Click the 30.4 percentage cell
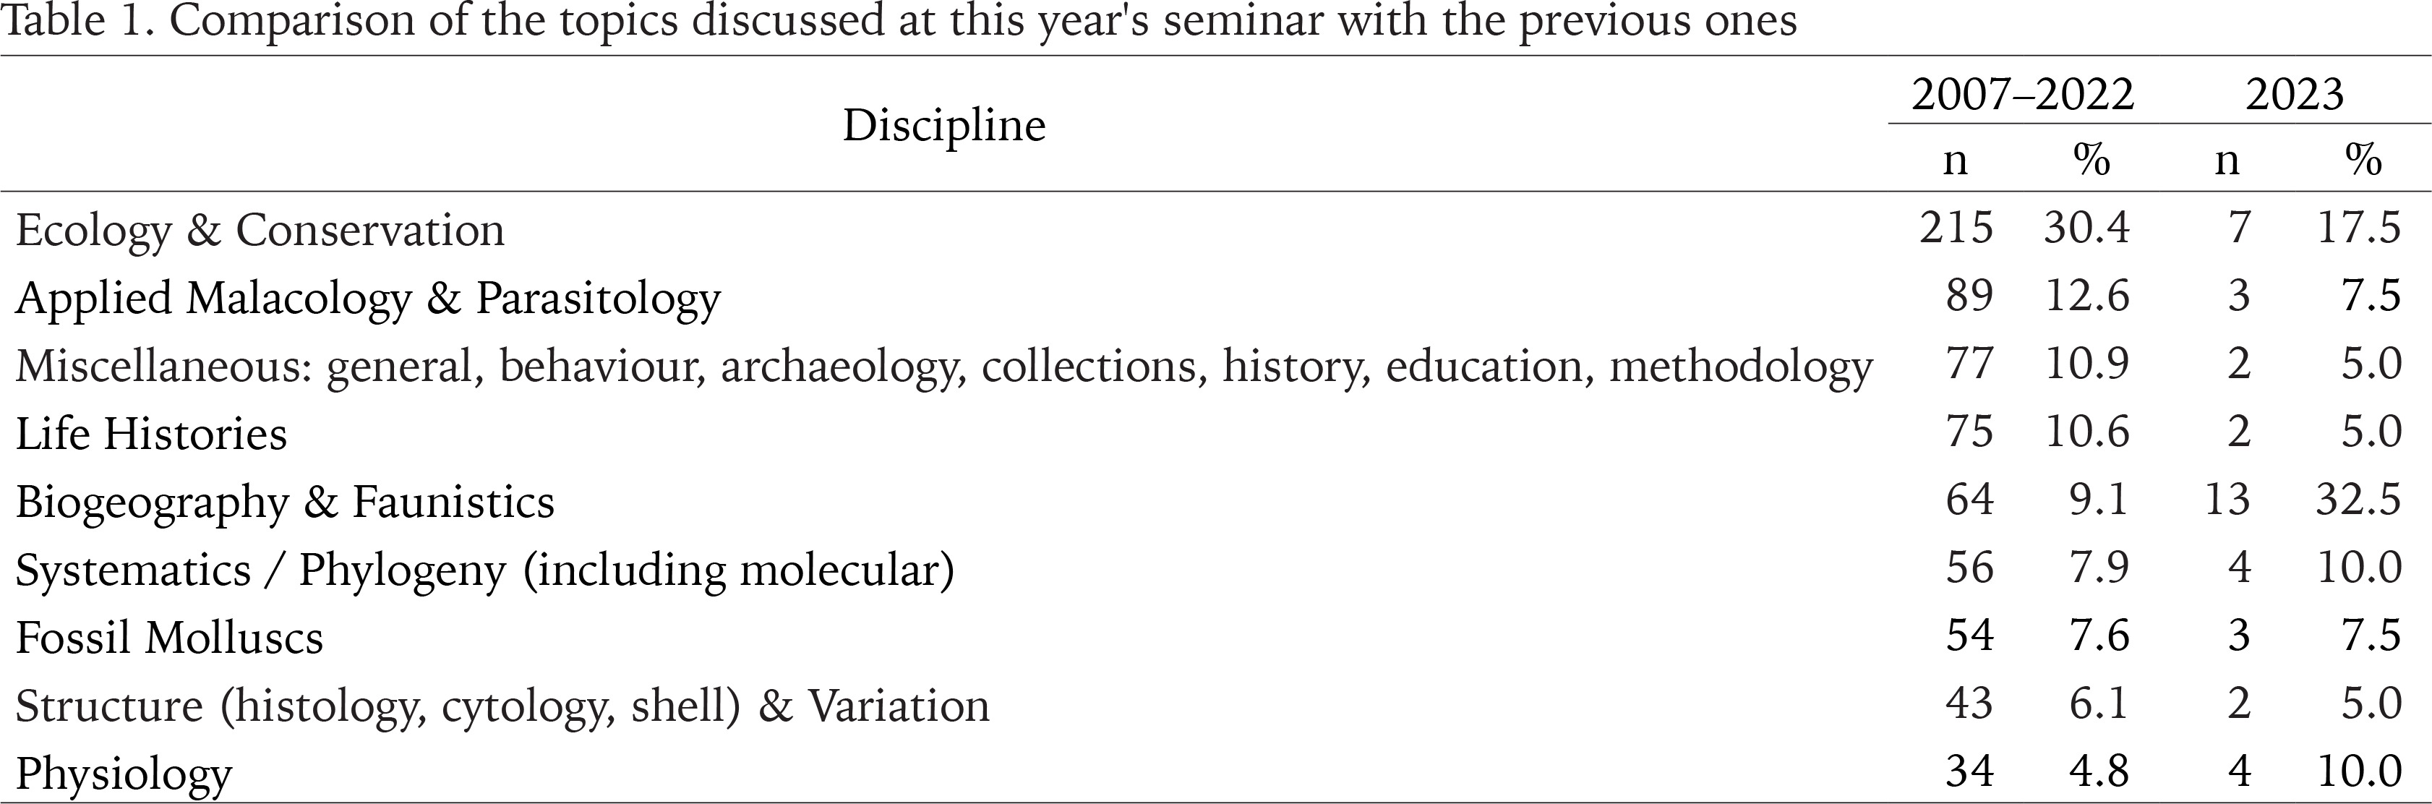2432x804 pixels. [x=2087, y=228]
